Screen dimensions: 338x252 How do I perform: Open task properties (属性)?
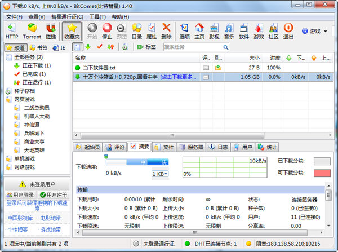coord(152,31)
